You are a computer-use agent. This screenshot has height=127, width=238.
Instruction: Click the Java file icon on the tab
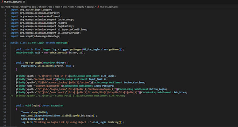coord(2,2)
